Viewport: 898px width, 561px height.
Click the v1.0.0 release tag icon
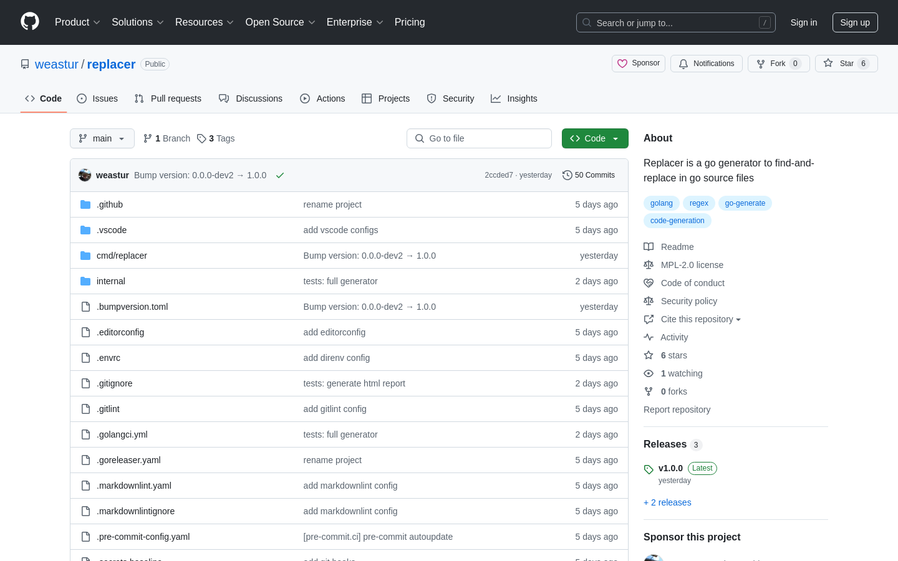pyautogui.click(x=649, y=469)
